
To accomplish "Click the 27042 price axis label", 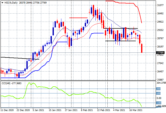I will 160,63.
